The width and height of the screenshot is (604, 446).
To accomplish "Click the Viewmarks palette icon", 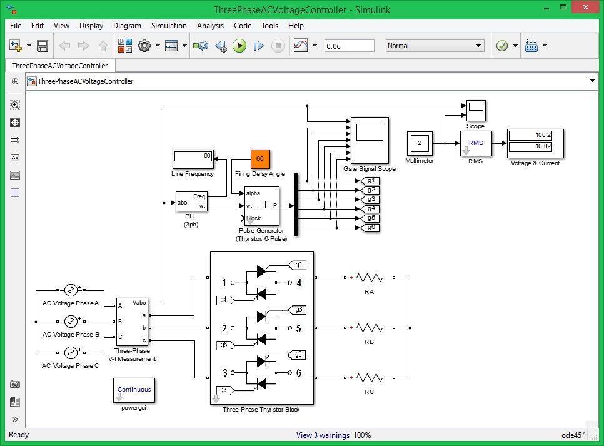I will [15, 402].
